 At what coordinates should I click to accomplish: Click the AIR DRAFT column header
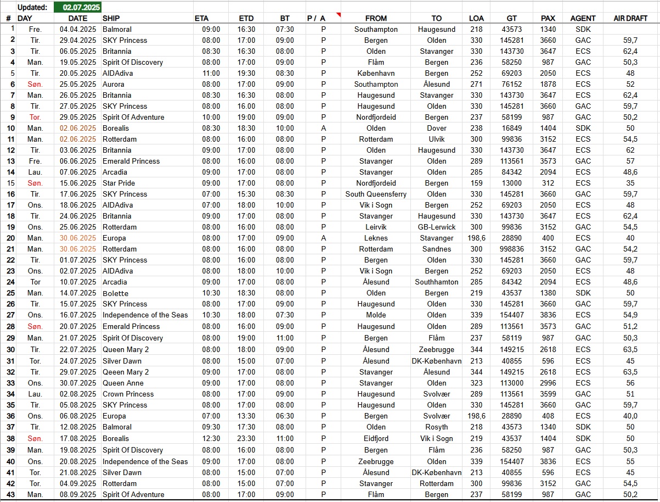tap(630, 18)
